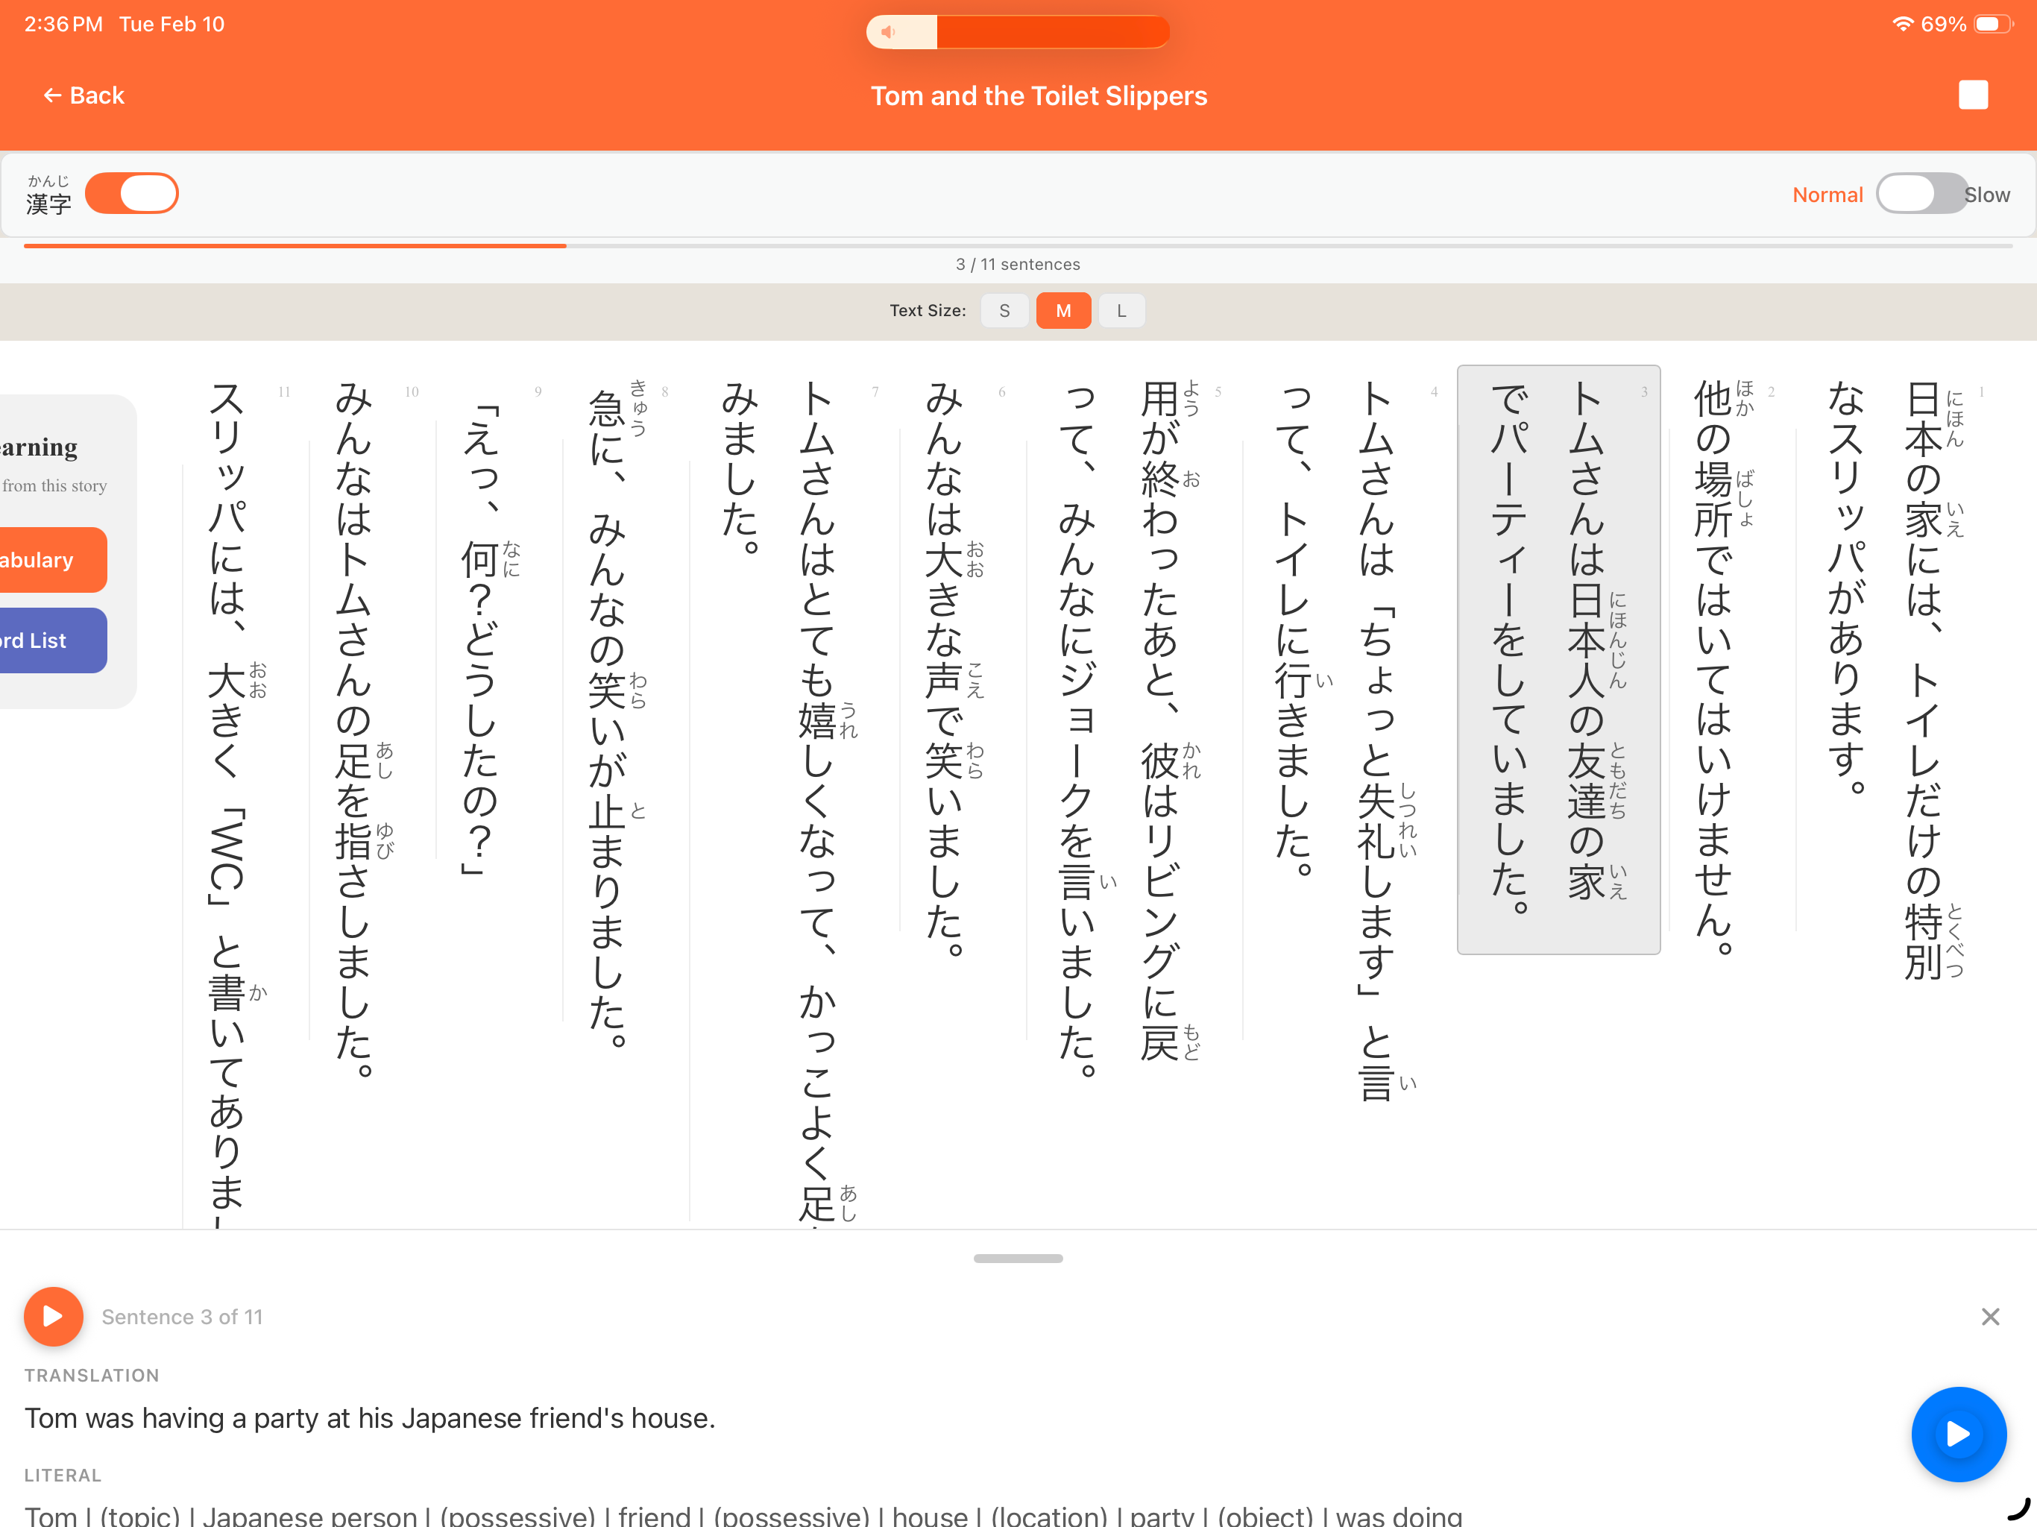Viewport: 2037px width, 1527px height.
Task: Tap the LITERAL section heading
Action: 63,1475
